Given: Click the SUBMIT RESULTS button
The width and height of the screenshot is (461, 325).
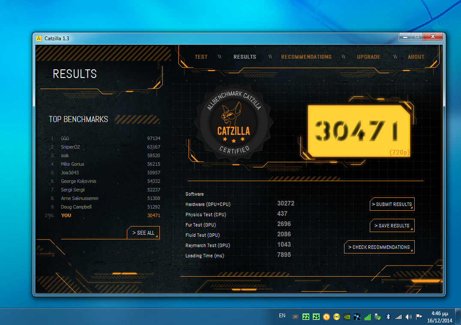Looking at the screenshot, I should pos(392,204).
